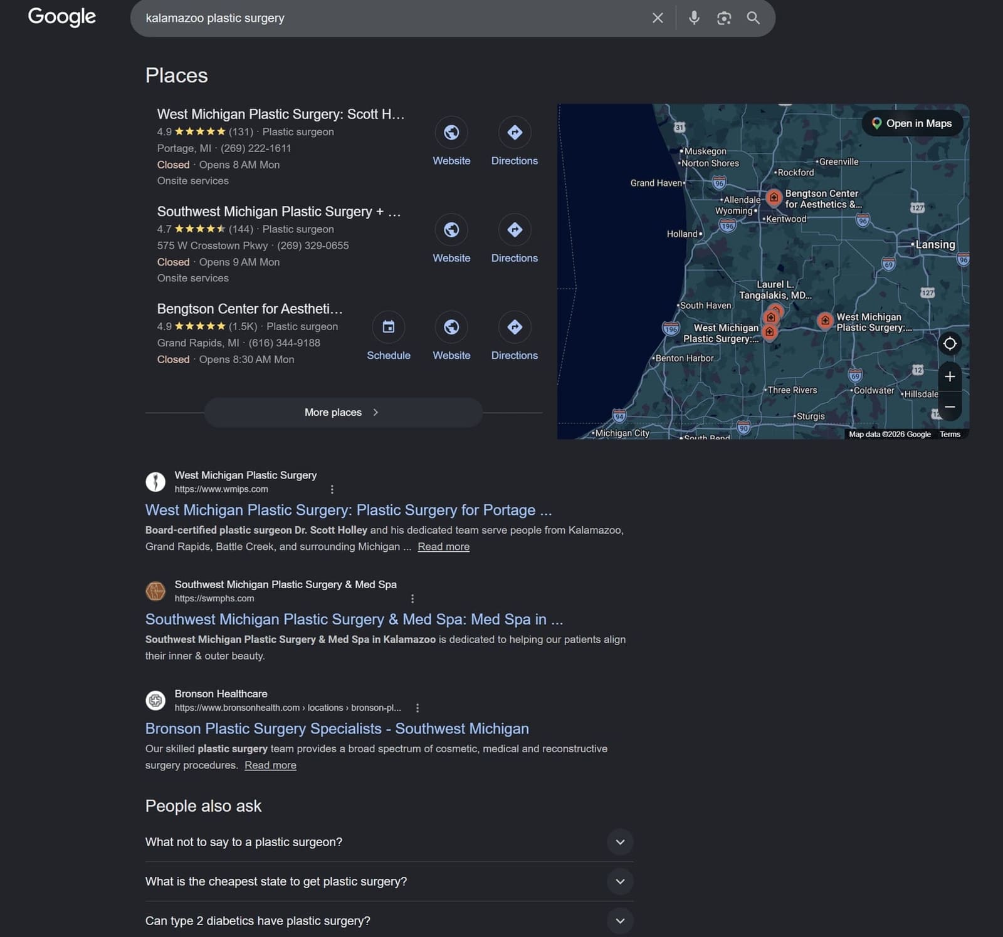Click the Grand Haven map label

click(656, 183)
